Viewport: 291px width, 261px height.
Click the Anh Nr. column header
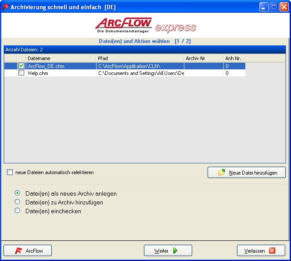coord(234,58)
